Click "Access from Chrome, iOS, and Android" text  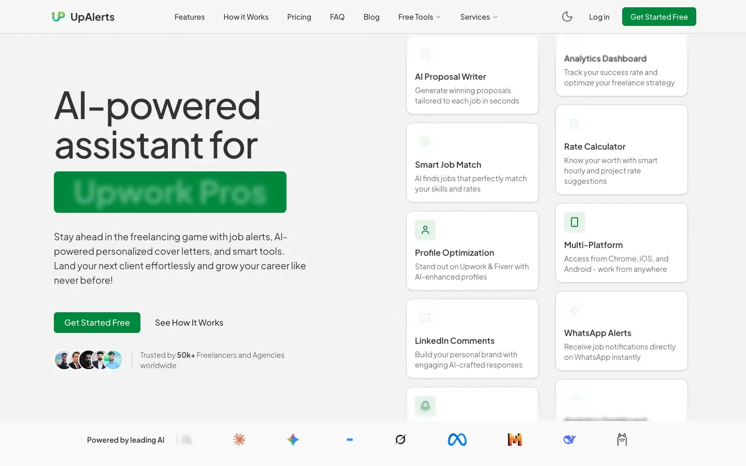(616, 264)
